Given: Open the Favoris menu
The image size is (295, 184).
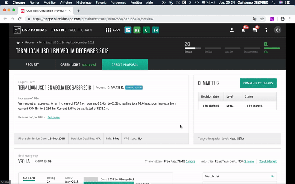Looking at the screenshot, I should click(x=101, y=3).
